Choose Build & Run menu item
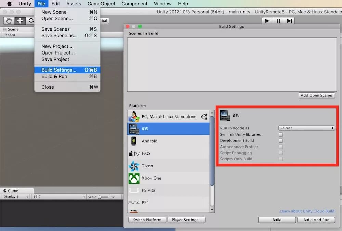342x231 pixels. coord(67,77)
